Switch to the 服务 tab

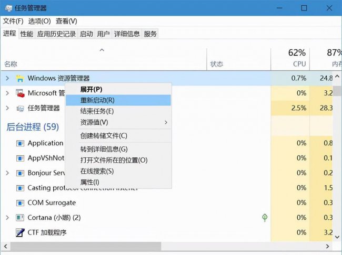150,34
